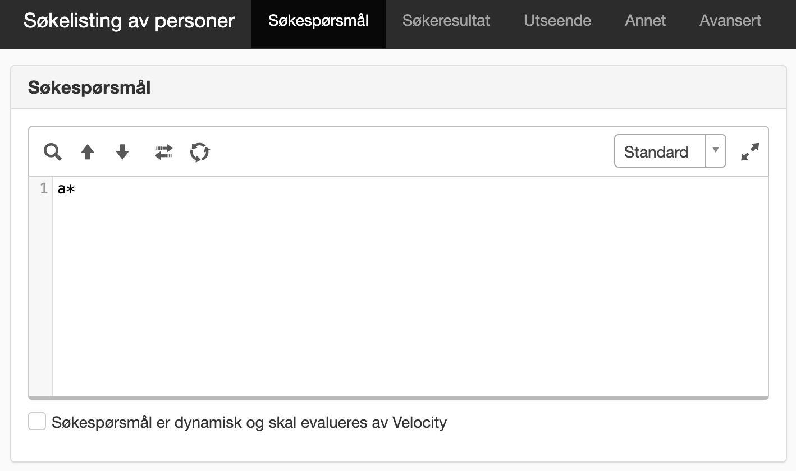Viewport: 796px width, 471px height.
Task: Click the replace swap-arrows icon
Action: click(x=164, y=152)
